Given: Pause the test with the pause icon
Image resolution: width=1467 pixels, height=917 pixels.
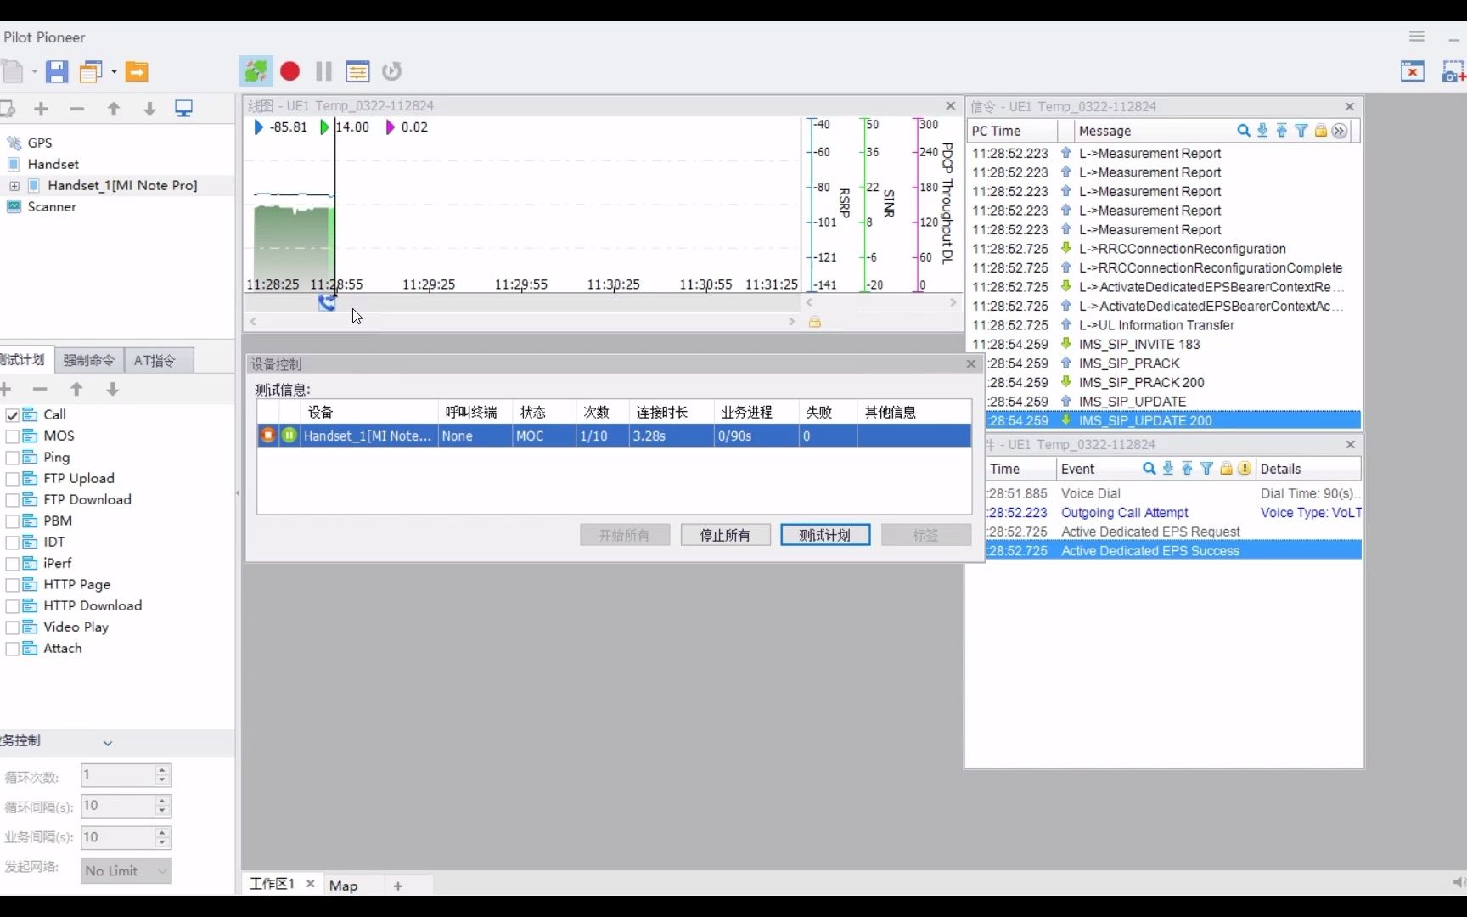Looking at the screenshot, I should [323, 71].
